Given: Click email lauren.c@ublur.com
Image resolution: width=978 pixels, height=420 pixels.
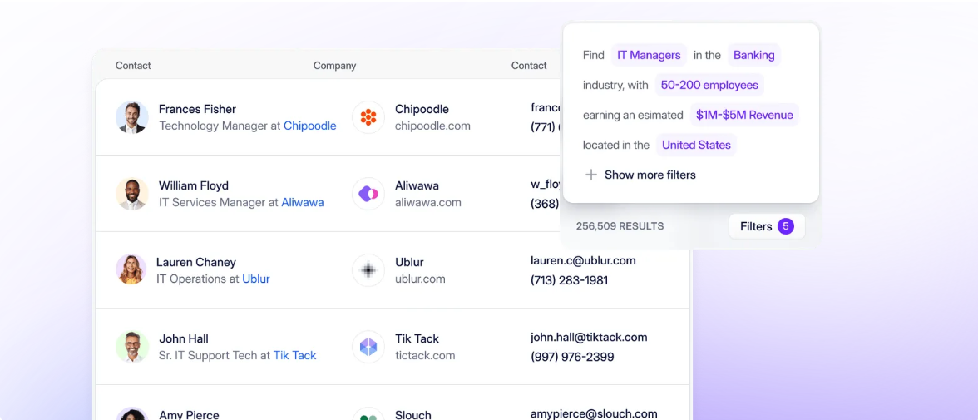Looking at the screenshot, I should [583, 261].
